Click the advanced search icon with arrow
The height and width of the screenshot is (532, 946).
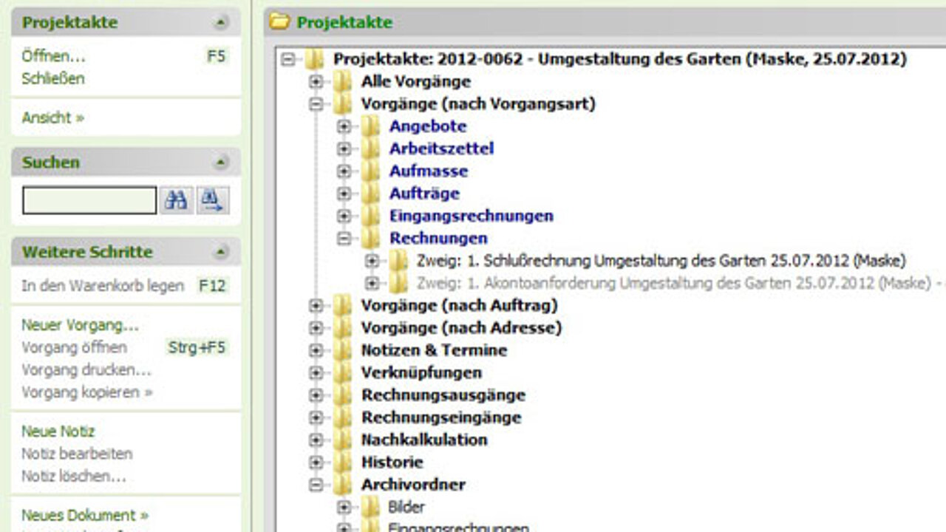[213, 200]
